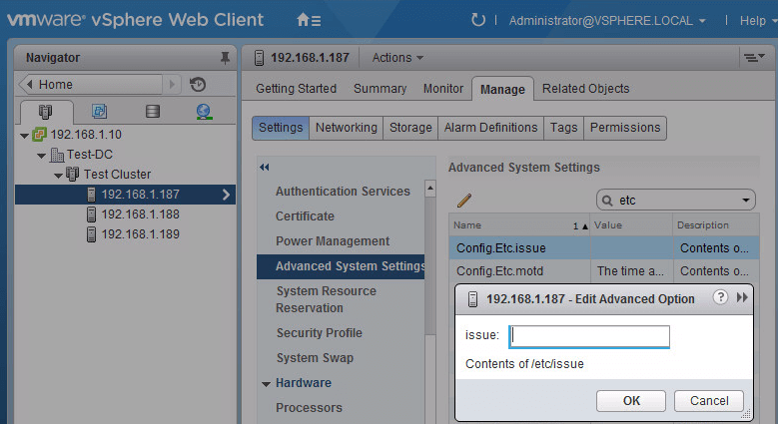Switch to the Monitor tab
Image resolution: width=778 pixels, height=424 pixels.
pyautogui.click(x=443, y=89)
